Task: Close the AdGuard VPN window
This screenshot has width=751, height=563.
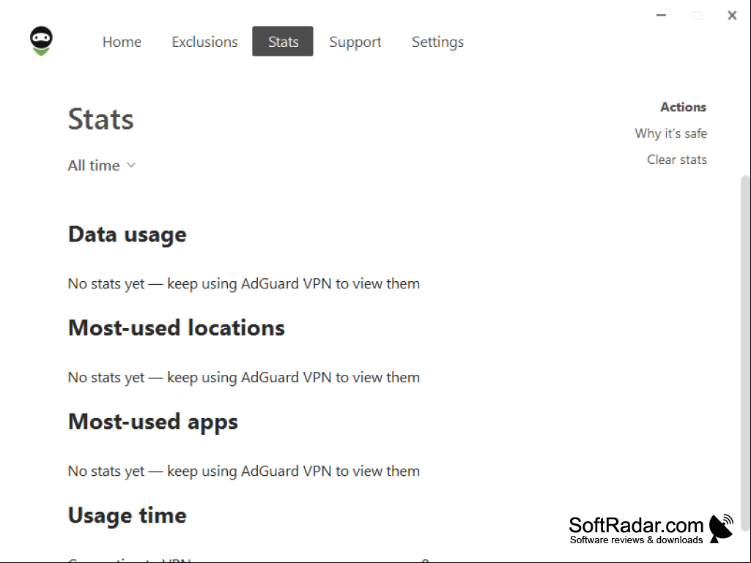Action: pos(732,15)
